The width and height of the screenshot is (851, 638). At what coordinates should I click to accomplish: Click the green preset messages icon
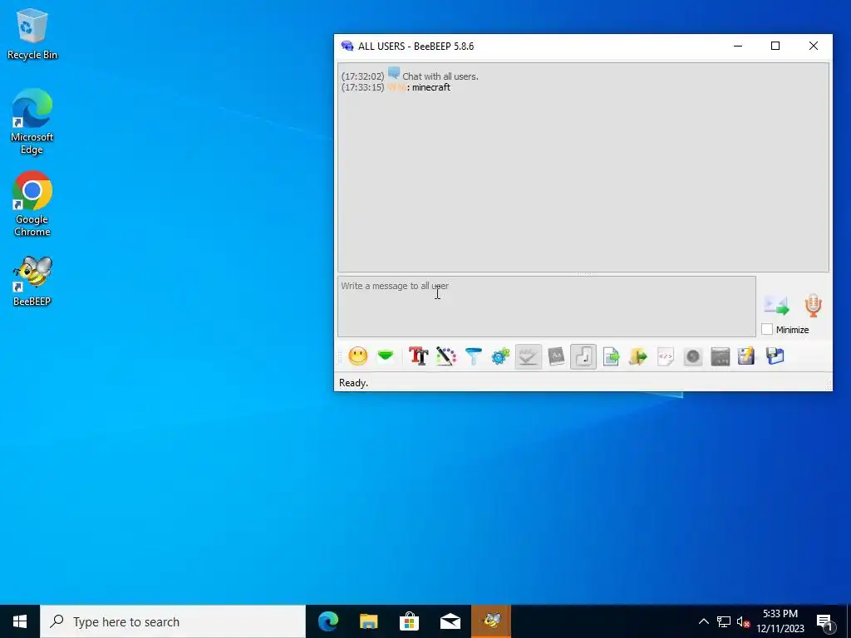pos(386,356)
